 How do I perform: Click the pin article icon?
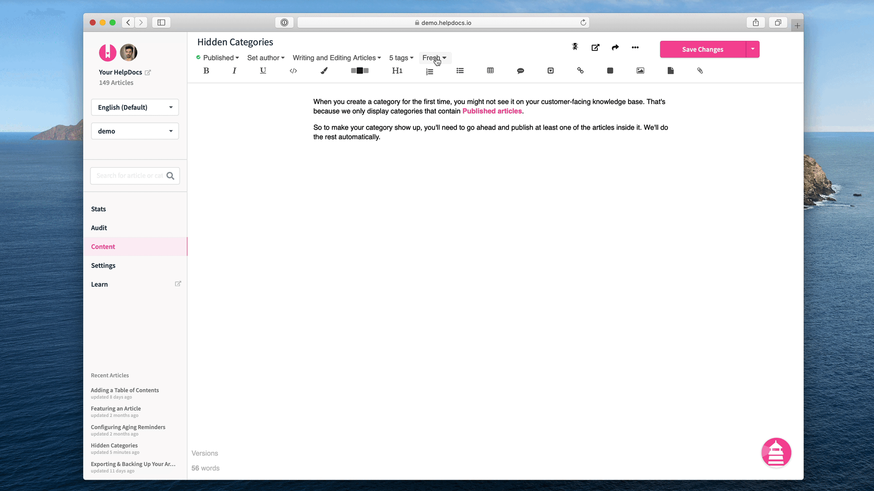click(x=575, y=47)
